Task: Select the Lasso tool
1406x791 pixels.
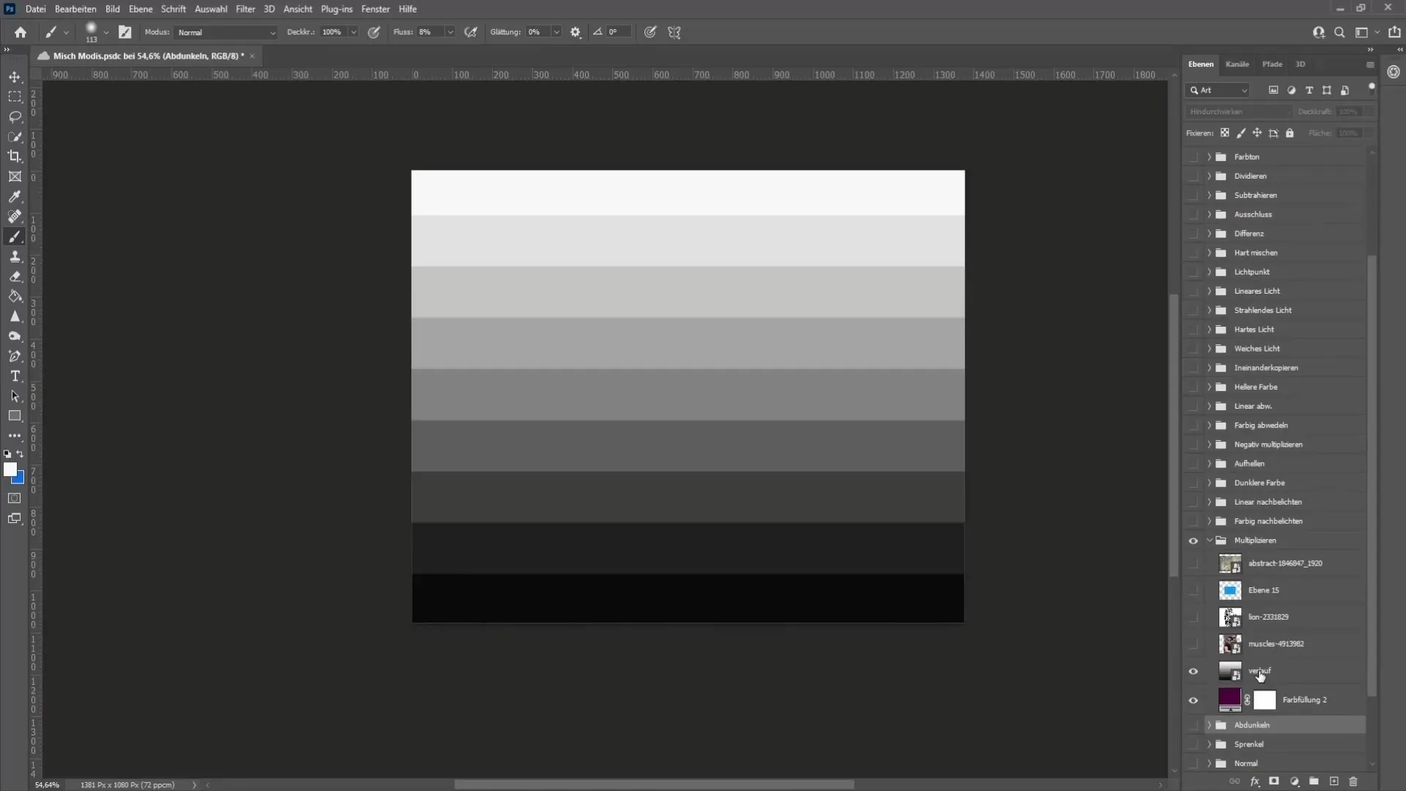Action: point(15,116)
